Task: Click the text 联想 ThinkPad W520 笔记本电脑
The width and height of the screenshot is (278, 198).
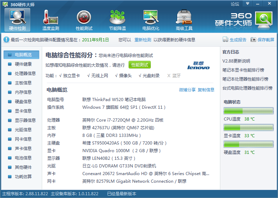Action: click(114, 99)
